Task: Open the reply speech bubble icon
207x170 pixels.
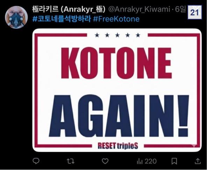Action: click(x=36, y=161)
